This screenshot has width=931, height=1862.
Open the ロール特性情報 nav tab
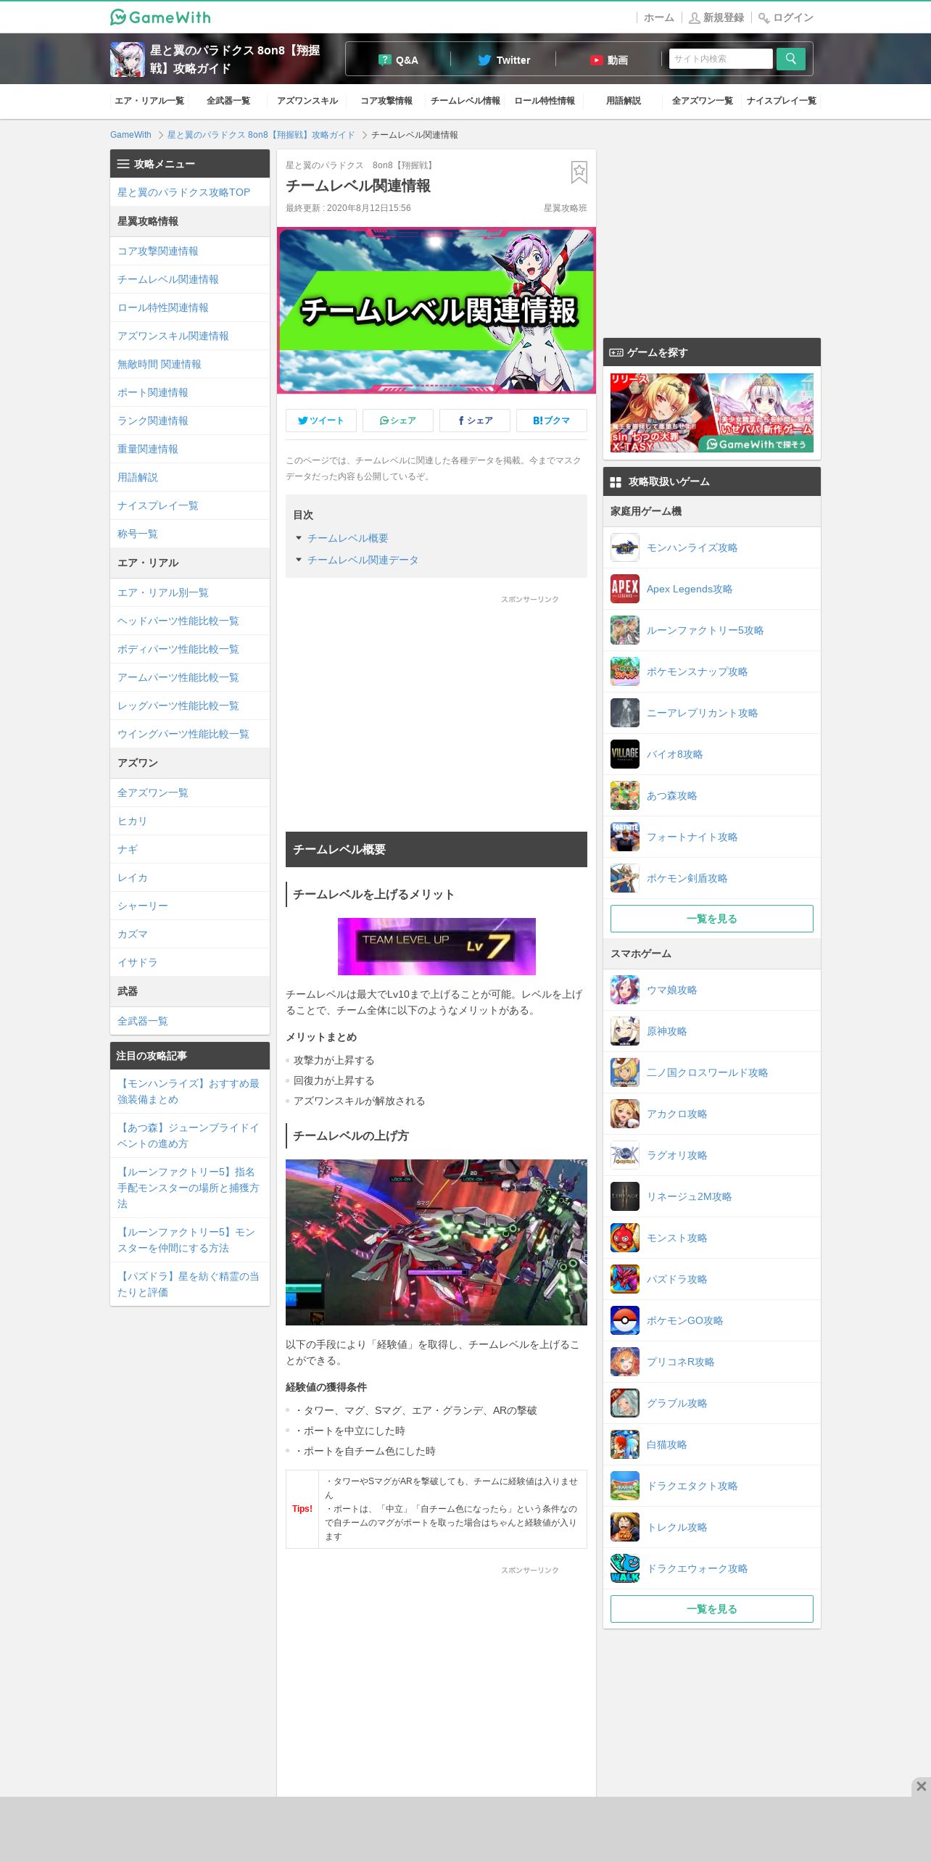tap(545, 101)
